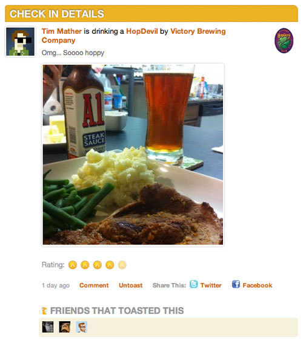Screen dimensions: 303x346
Task: Enlarge the steak dinner check-in photo
Action: [x=133, y=155]
